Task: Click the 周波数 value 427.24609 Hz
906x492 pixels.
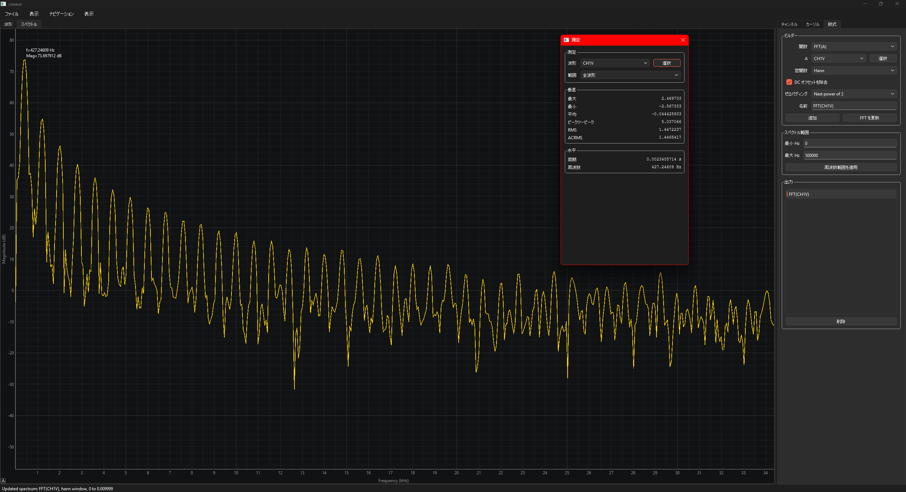Action: (666, 167)
